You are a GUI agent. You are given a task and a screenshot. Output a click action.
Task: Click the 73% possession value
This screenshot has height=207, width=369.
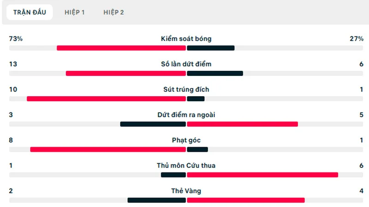[16, 39]
